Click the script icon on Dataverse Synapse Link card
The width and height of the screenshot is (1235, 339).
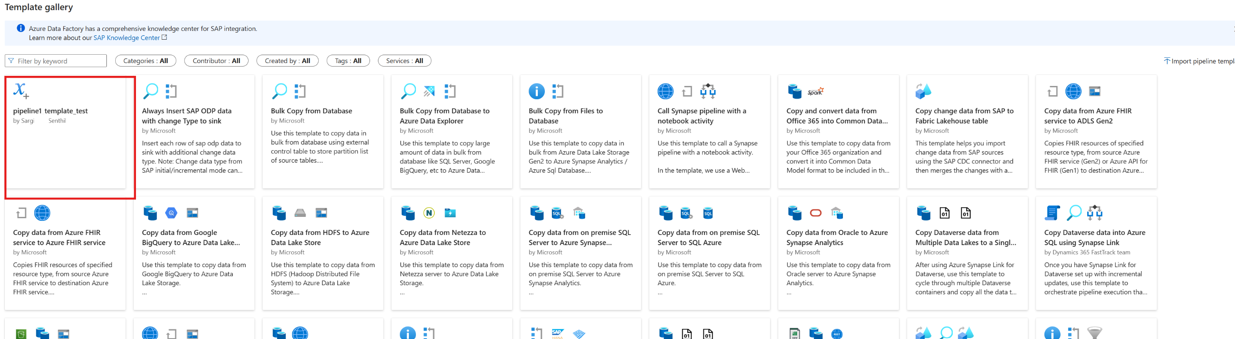point(1052,212)
